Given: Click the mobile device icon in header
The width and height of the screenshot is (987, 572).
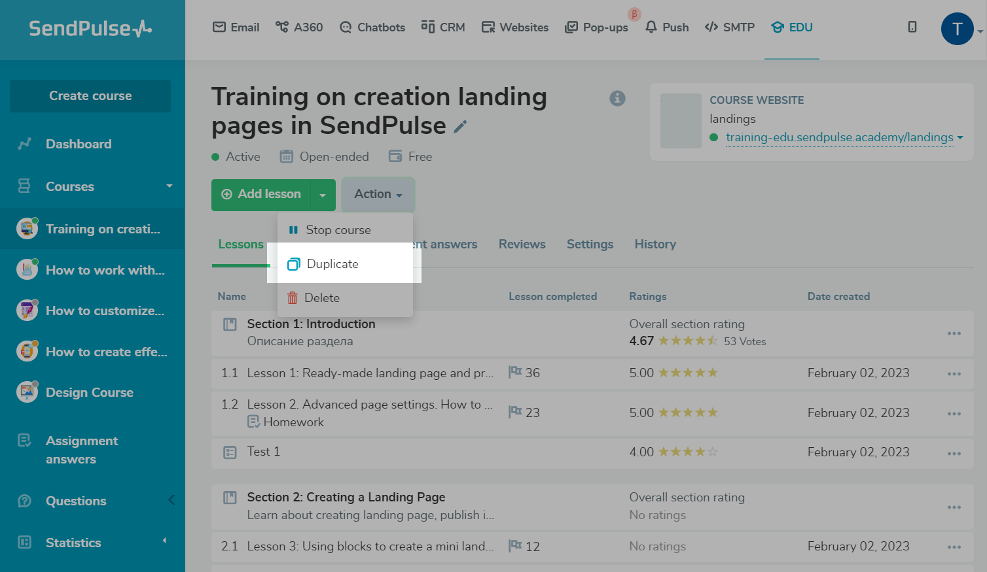Looking at the screenshot, I should tap(912, 27).
